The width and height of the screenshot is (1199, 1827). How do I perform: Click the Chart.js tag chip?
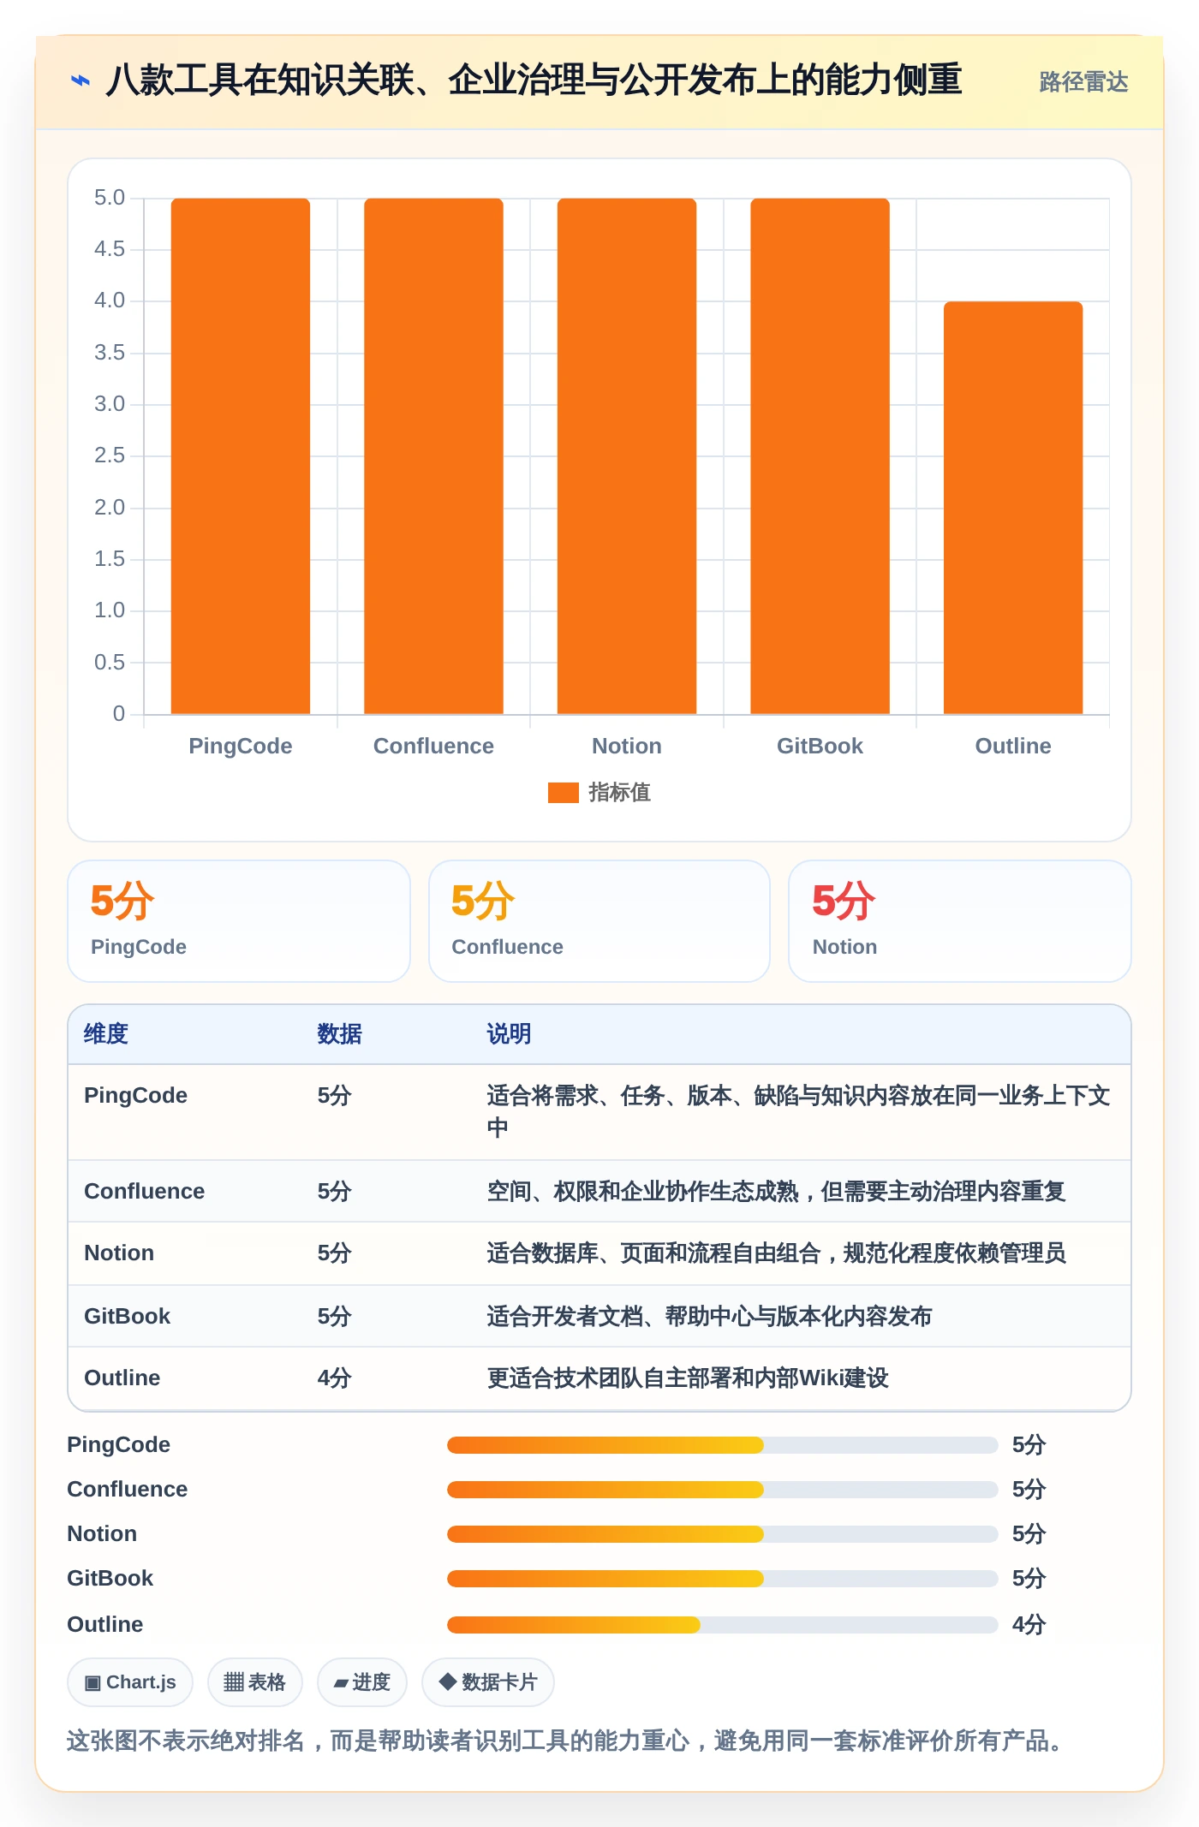pos(130,1682)
